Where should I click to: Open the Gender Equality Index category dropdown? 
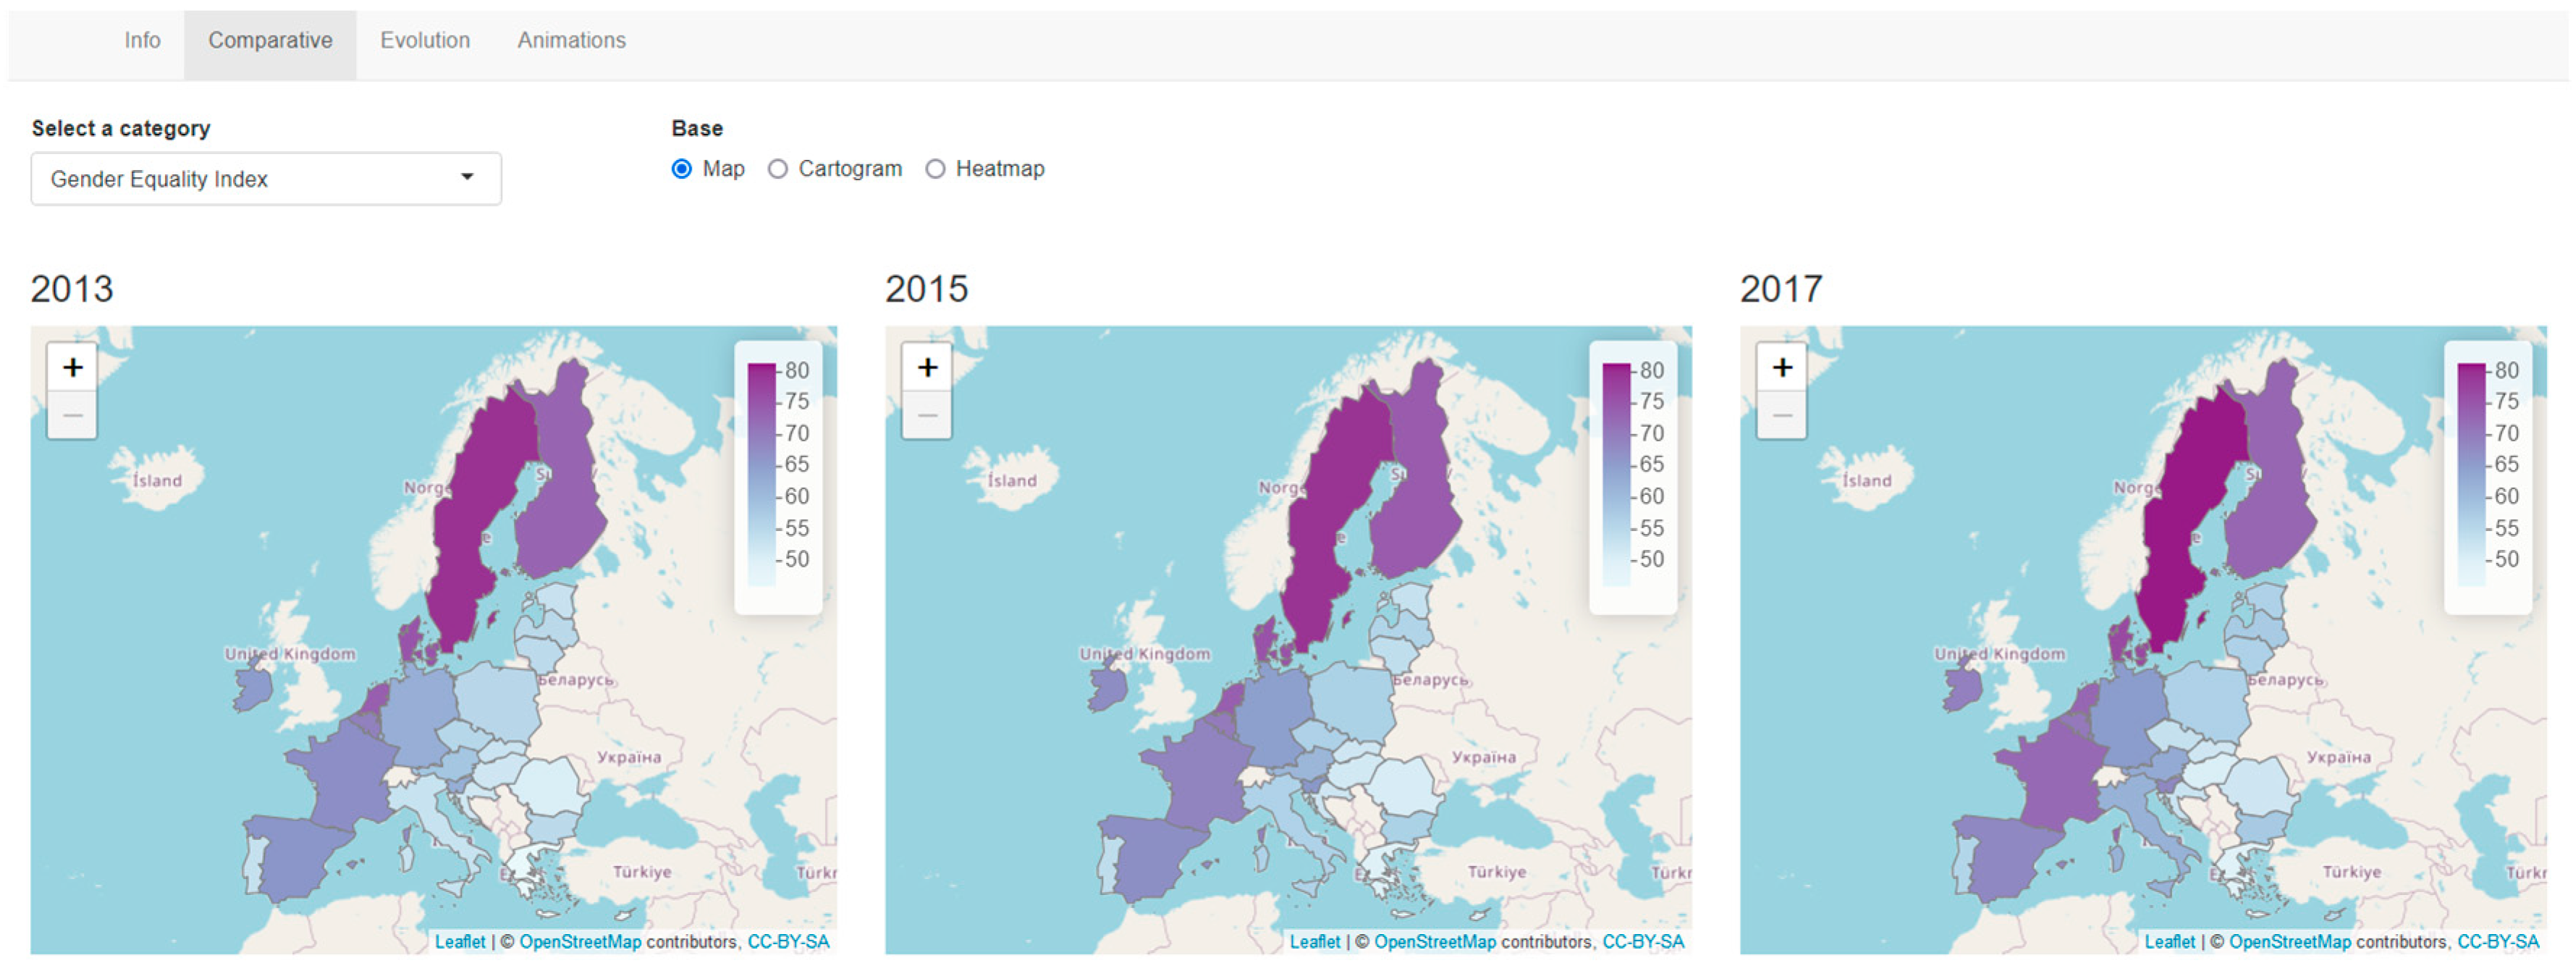point(265,179)
